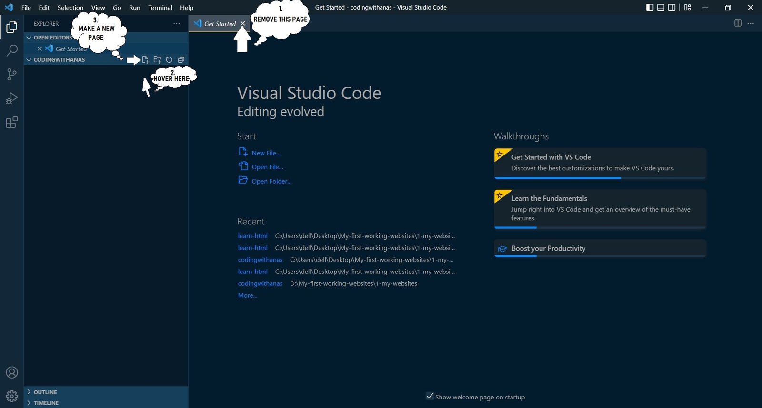This screenshot has width=762, height=408.
Task: Open Get Started with VS Code walkthrough
Action: click(600, 164)
